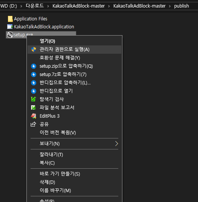
Task: Select 열기(O) in the context menu
Action: coord(74,41)
